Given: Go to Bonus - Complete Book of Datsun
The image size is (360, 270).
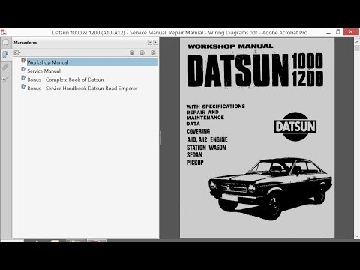Looking at the screenshot, I should tap(65, 79).
